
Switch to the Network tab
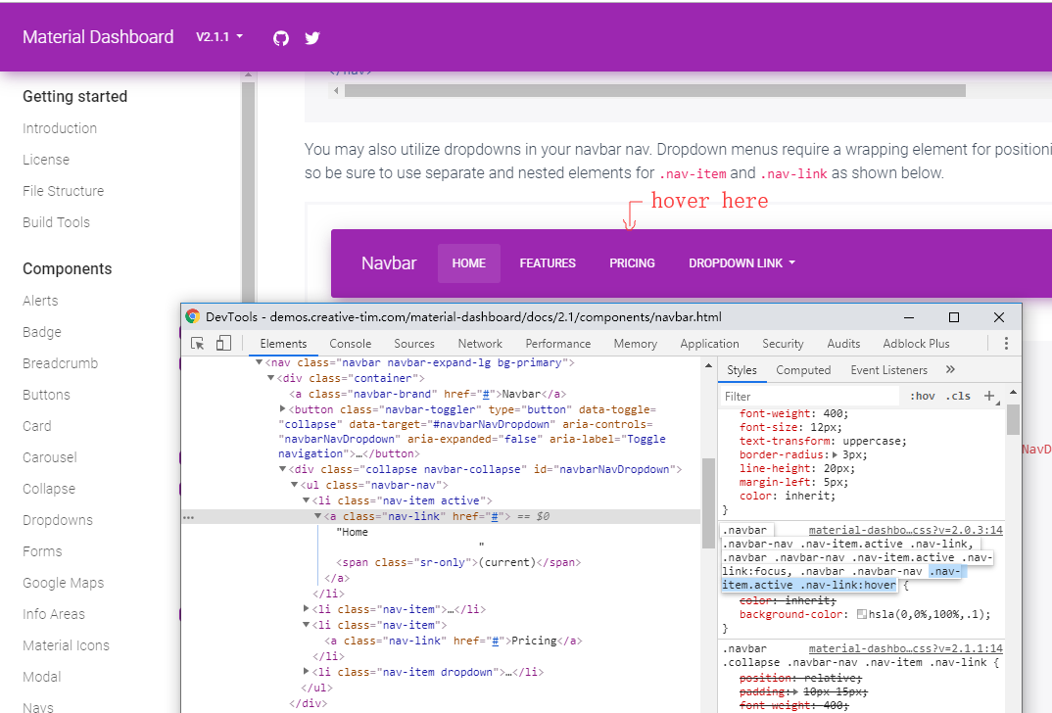(x=480, y=344)
